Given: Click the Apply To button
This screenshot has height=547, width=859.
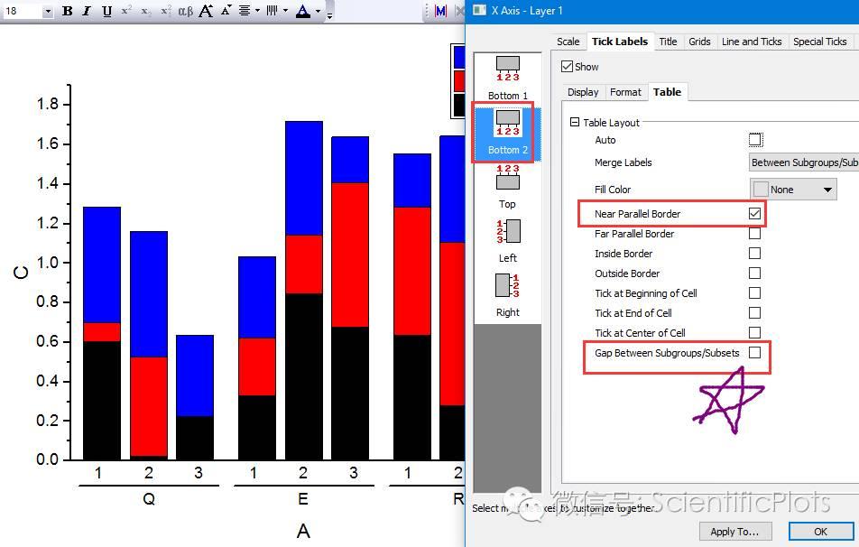Looking at the screenshot, I should pos(734,532).
